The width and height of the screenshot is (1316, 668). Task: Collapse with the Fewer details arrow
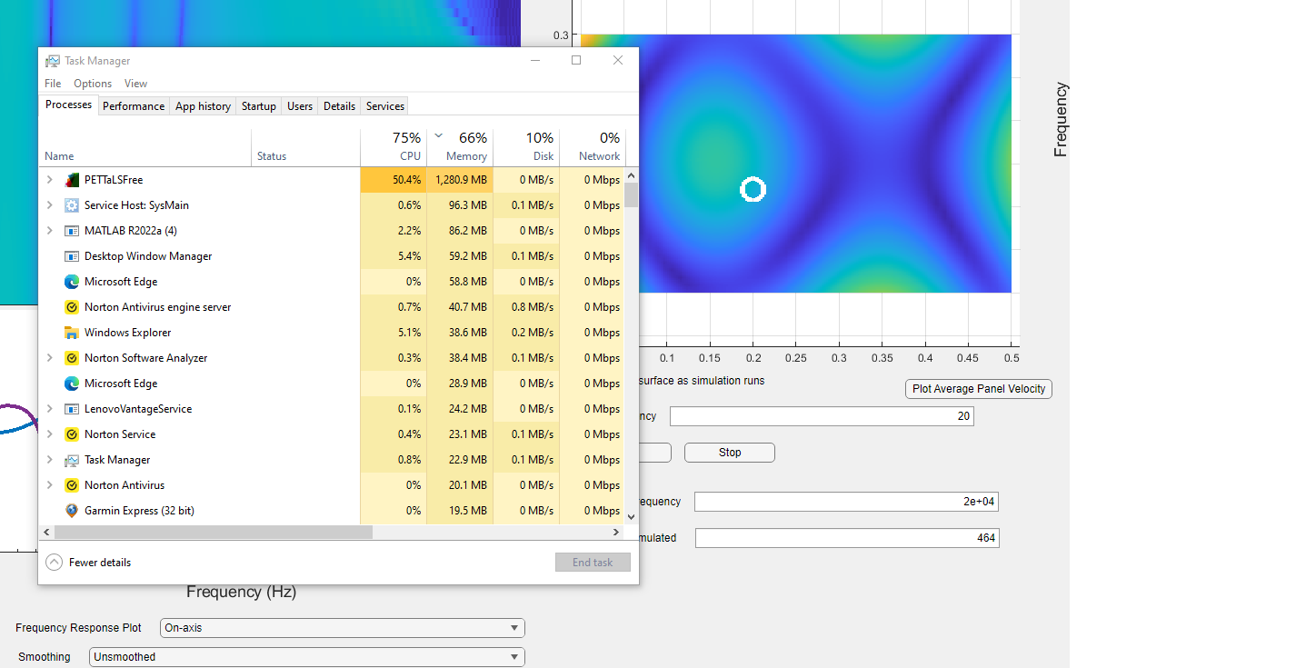54,563
